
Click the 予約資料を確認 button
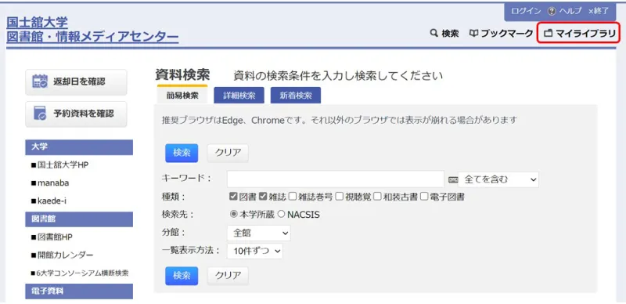point(76,114)
